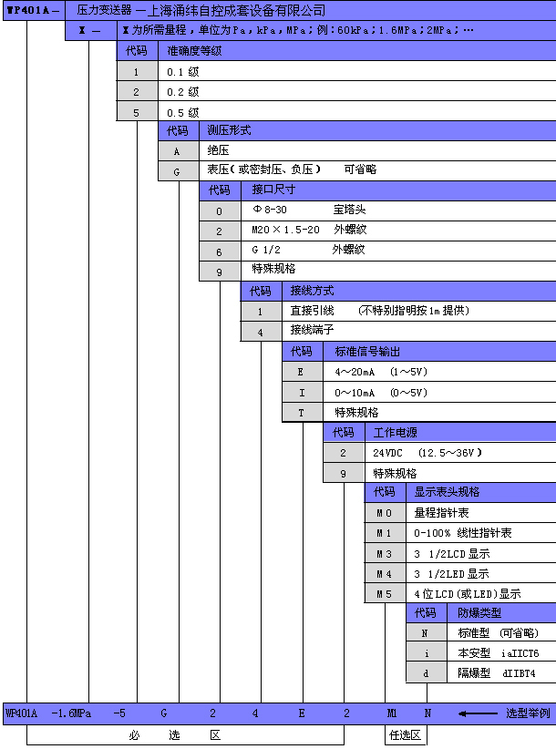556x749 pixels.
Task: Click the '可省略' note after 表压
Action: tap(360, 169)
